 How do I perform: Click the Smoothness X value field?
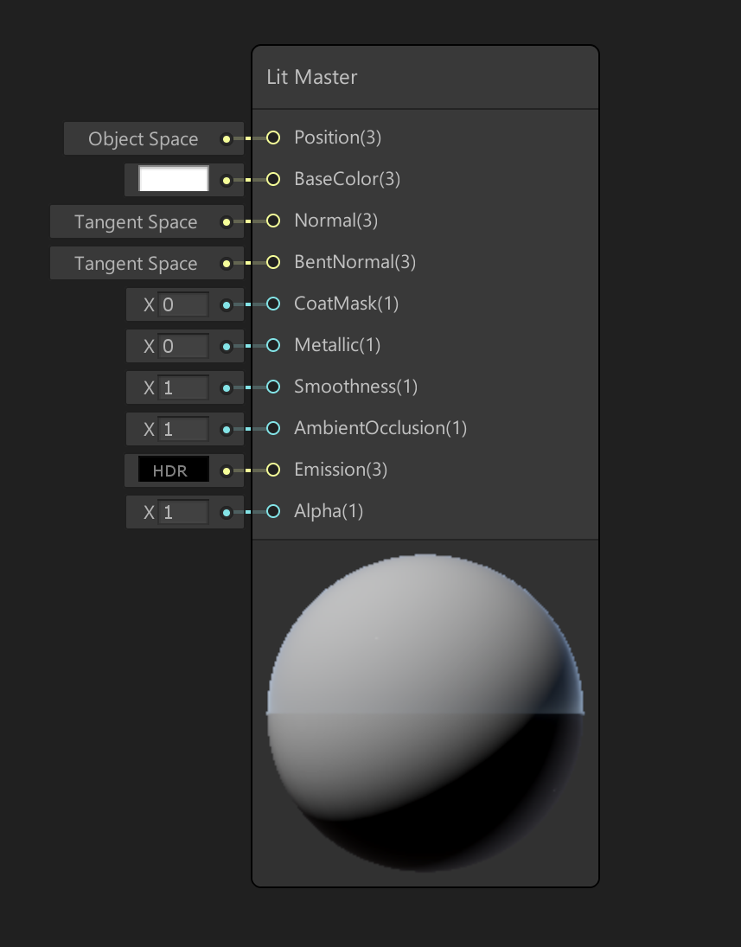(183, 387)
